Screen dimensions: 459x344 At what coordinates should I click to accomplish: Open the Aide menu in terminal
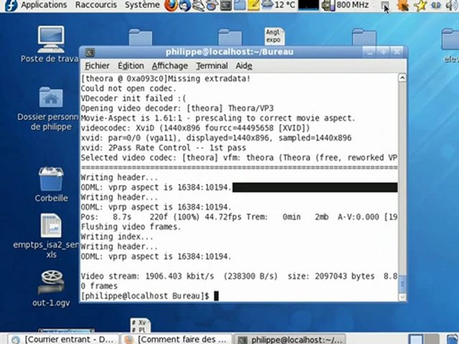tap(244, 66)
